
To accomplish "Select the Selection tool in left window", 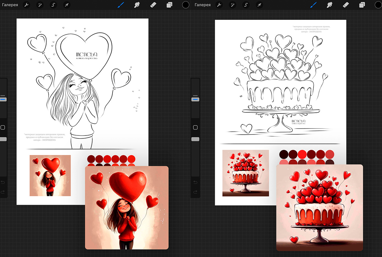I will [53, 5].
